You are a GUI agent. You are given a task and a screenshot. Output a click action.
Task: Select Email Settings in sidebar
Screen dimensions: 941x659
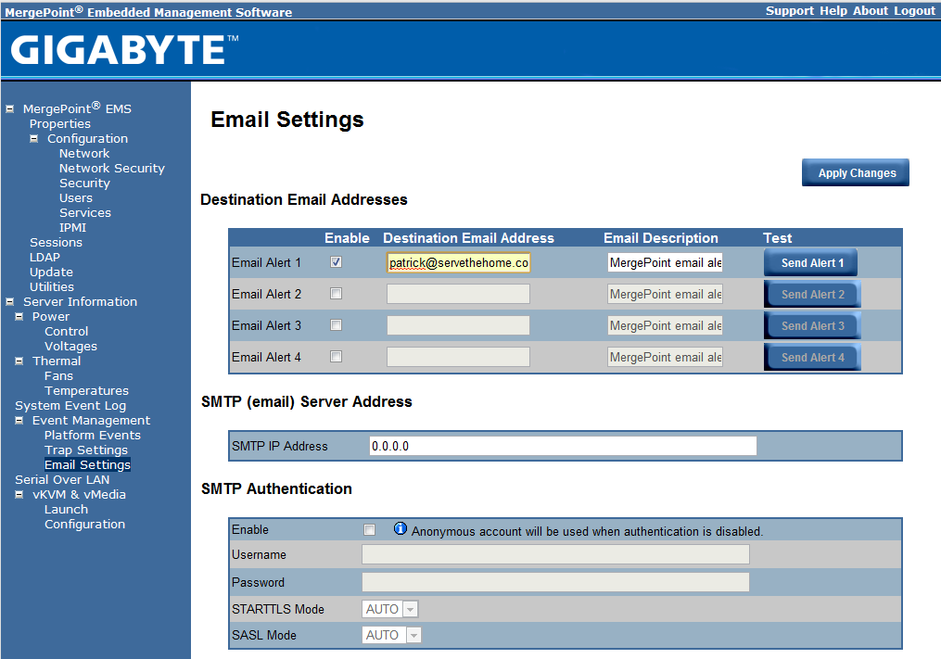click(87, 464)
